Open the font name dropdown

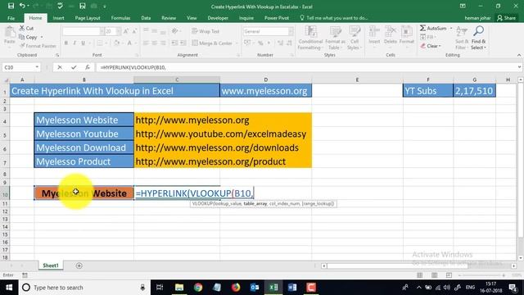[x=102, y=31]
